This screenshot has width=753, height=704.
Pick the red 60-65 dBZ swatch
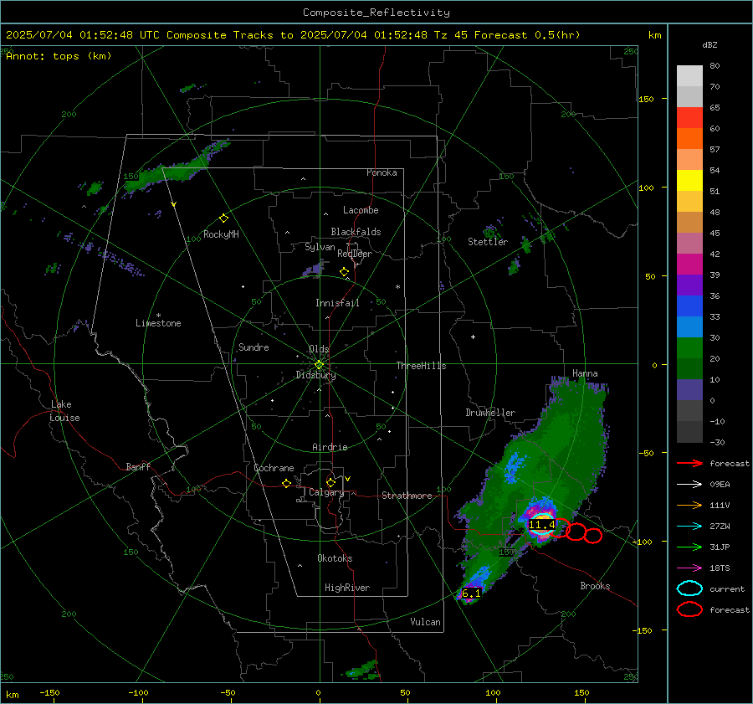689,118
